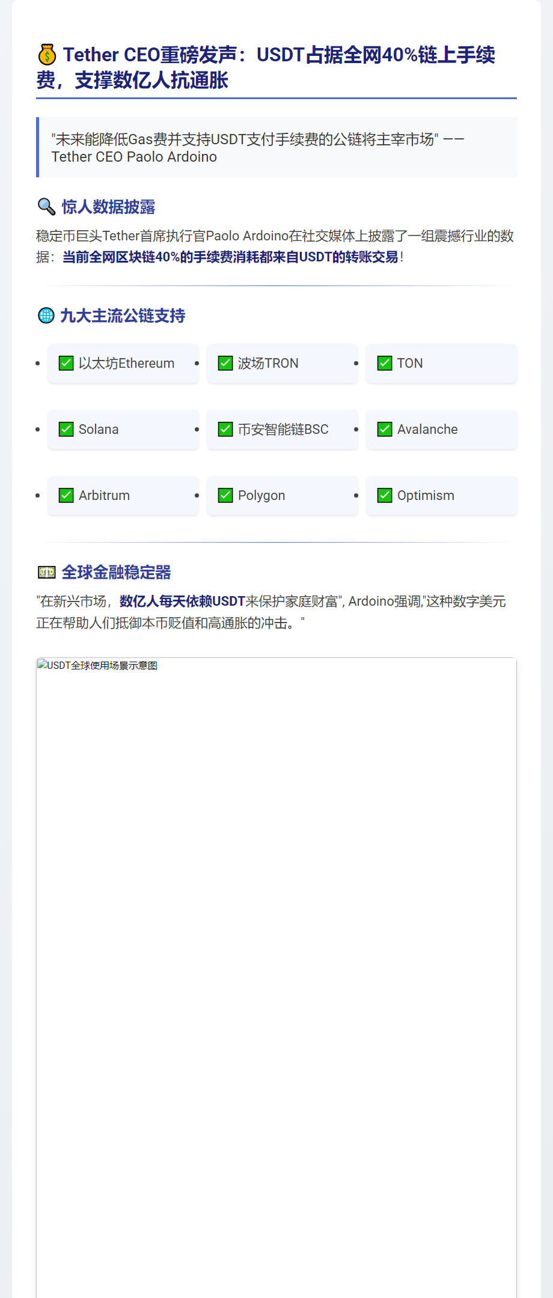Select the Solana chain label
Viewport: 553px width, 1298px height.
99,429
